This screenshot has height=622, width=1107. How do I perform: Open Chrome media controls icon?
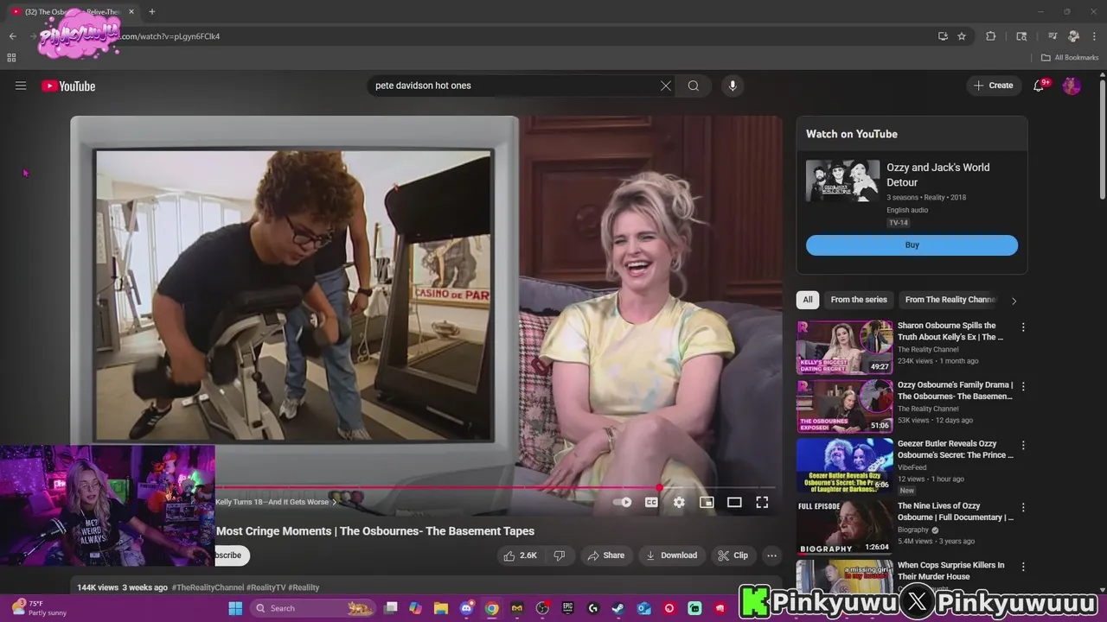[1053, 36]
